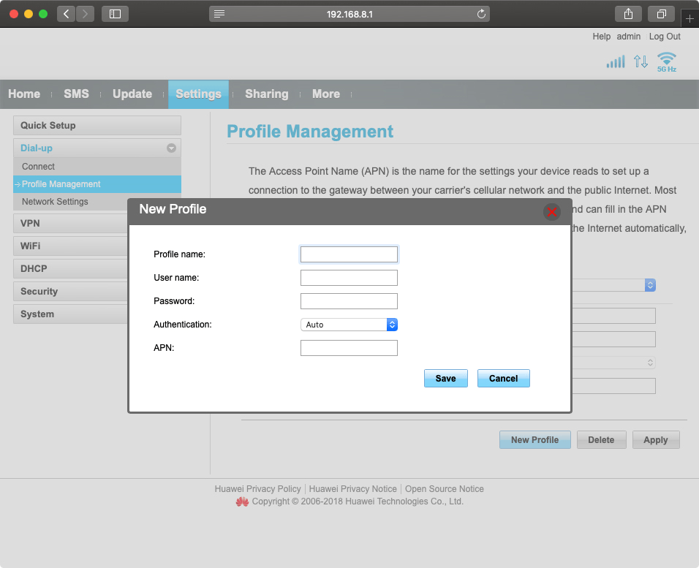Reload page using Safari refresh icon

(x=481, y=14)
